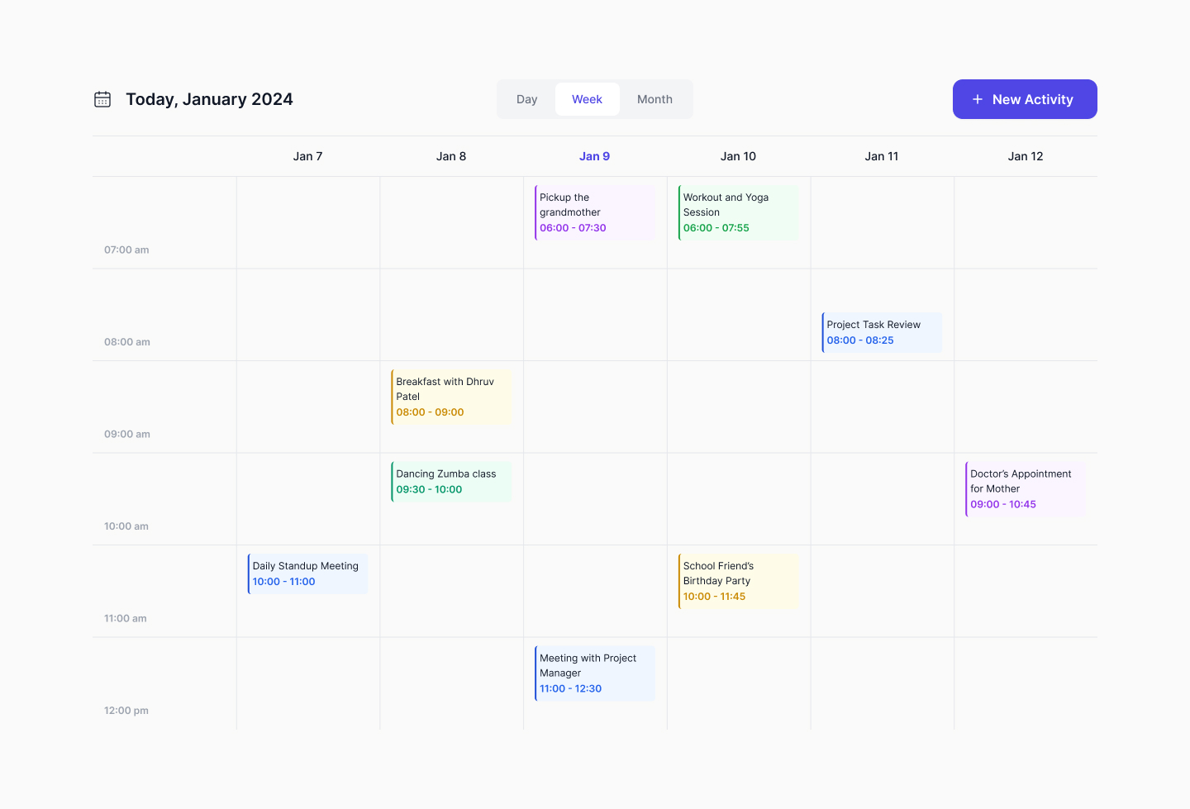Image resolution: width=1190 pixels, height=809 pixels.
Task: Select the Daily Standup Meeting event
Action: [307, 573]
